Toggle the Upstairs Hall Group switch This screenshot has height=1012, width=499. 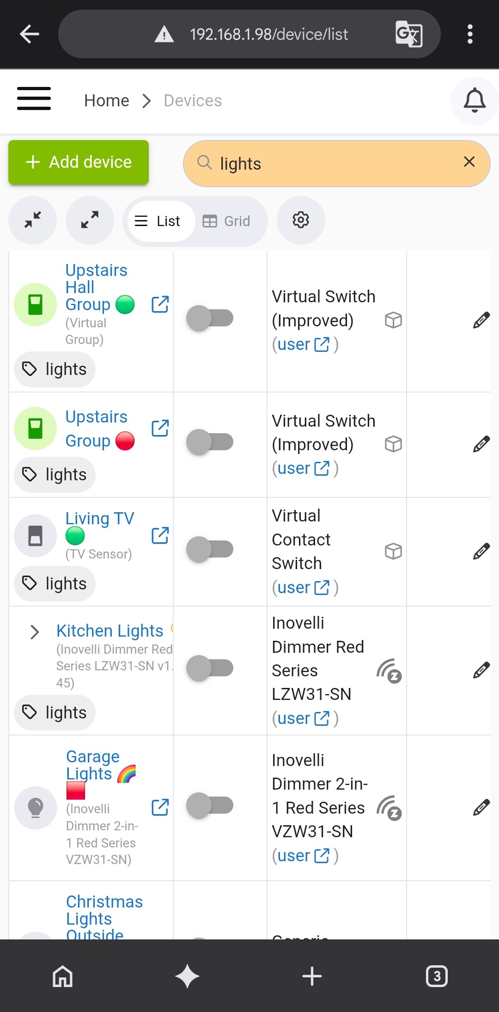click(210, 318)
